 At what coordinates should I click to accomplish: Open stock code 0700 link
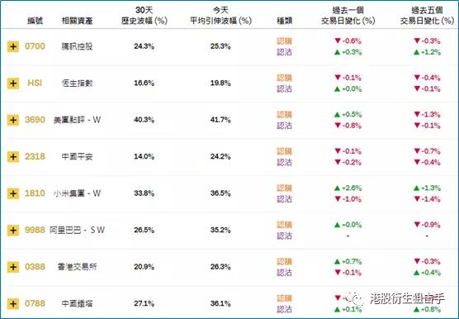35,46
